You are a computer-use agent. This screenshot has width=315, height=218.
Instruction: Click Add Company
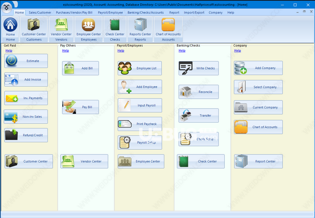pos(258,68)
